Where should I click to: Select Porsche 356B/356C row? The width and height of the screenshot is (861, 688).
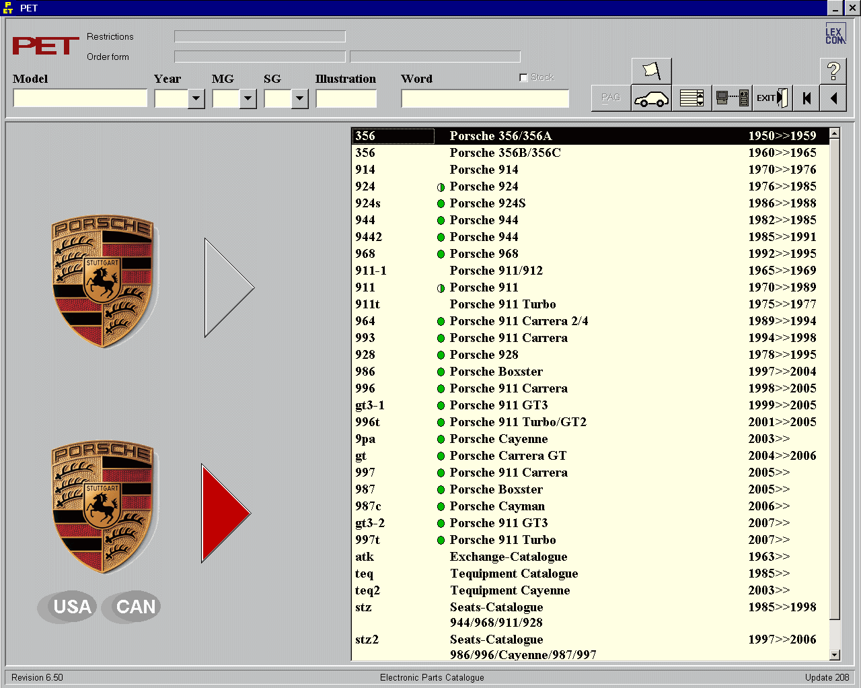[x=590, y=153]
